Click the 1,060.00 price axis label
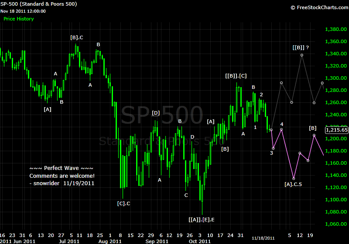 coord(336,224)
